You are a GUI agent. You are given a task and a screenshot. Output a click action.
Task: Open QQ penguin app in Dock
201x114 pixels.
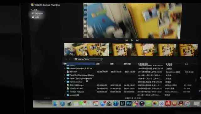[181, 103]
